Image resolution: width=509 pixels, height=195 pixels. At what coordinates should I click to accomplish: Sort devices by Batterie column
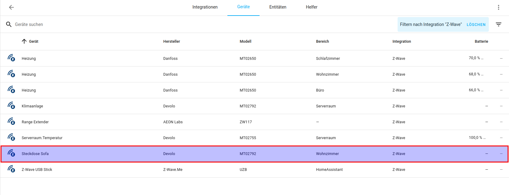481,42
